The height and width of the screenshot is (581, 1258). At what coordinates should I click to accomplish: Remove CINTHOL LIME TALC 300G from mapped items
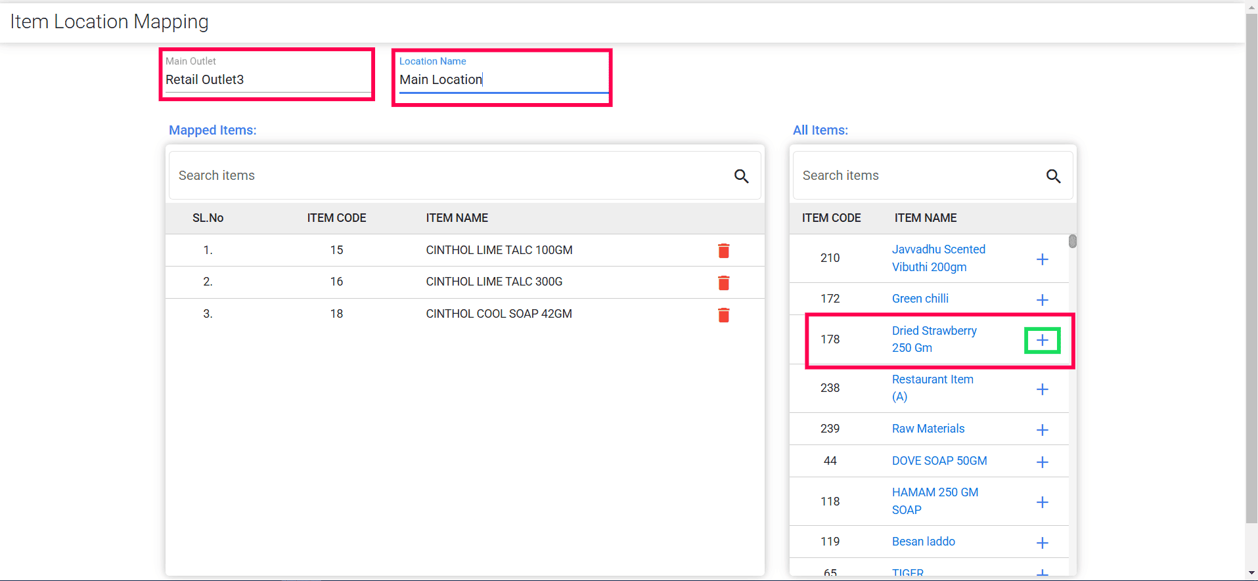723,283
